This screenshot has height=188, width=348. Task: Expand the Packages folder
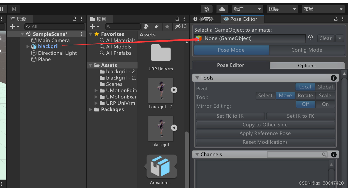91,110
